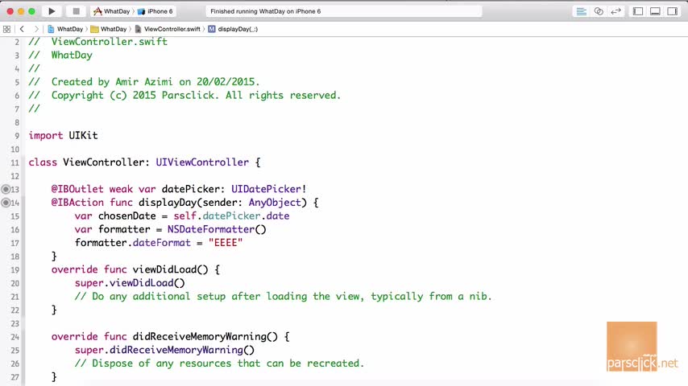This screenshot has width=688, height=386.
Task: Click line number 24 in gutter
Action: (x=15, y=337)
